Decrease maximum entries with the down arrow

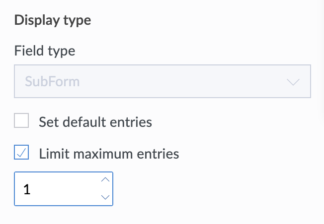(105, 197)
